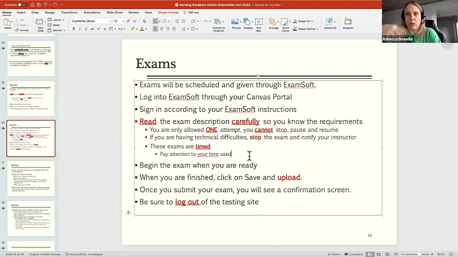Clear all text formatting
The image size is (458, 257).
144,21
